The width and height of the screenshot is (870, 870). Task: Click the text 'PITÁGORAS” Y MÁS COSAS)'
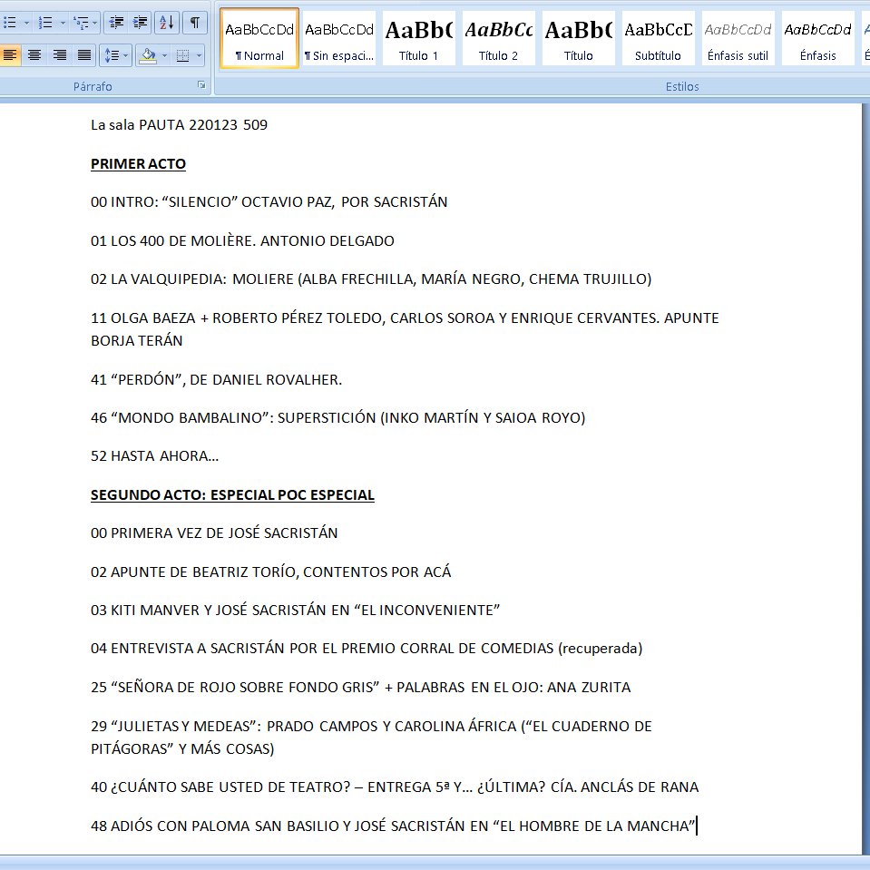point(182,749)
